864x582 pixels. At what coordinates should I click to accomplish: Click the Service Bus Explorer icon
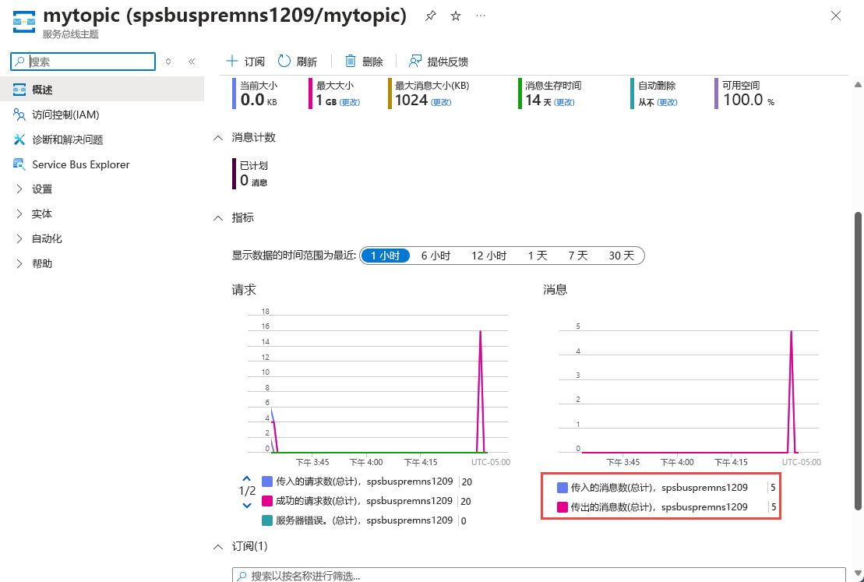(x=19, y=164)
